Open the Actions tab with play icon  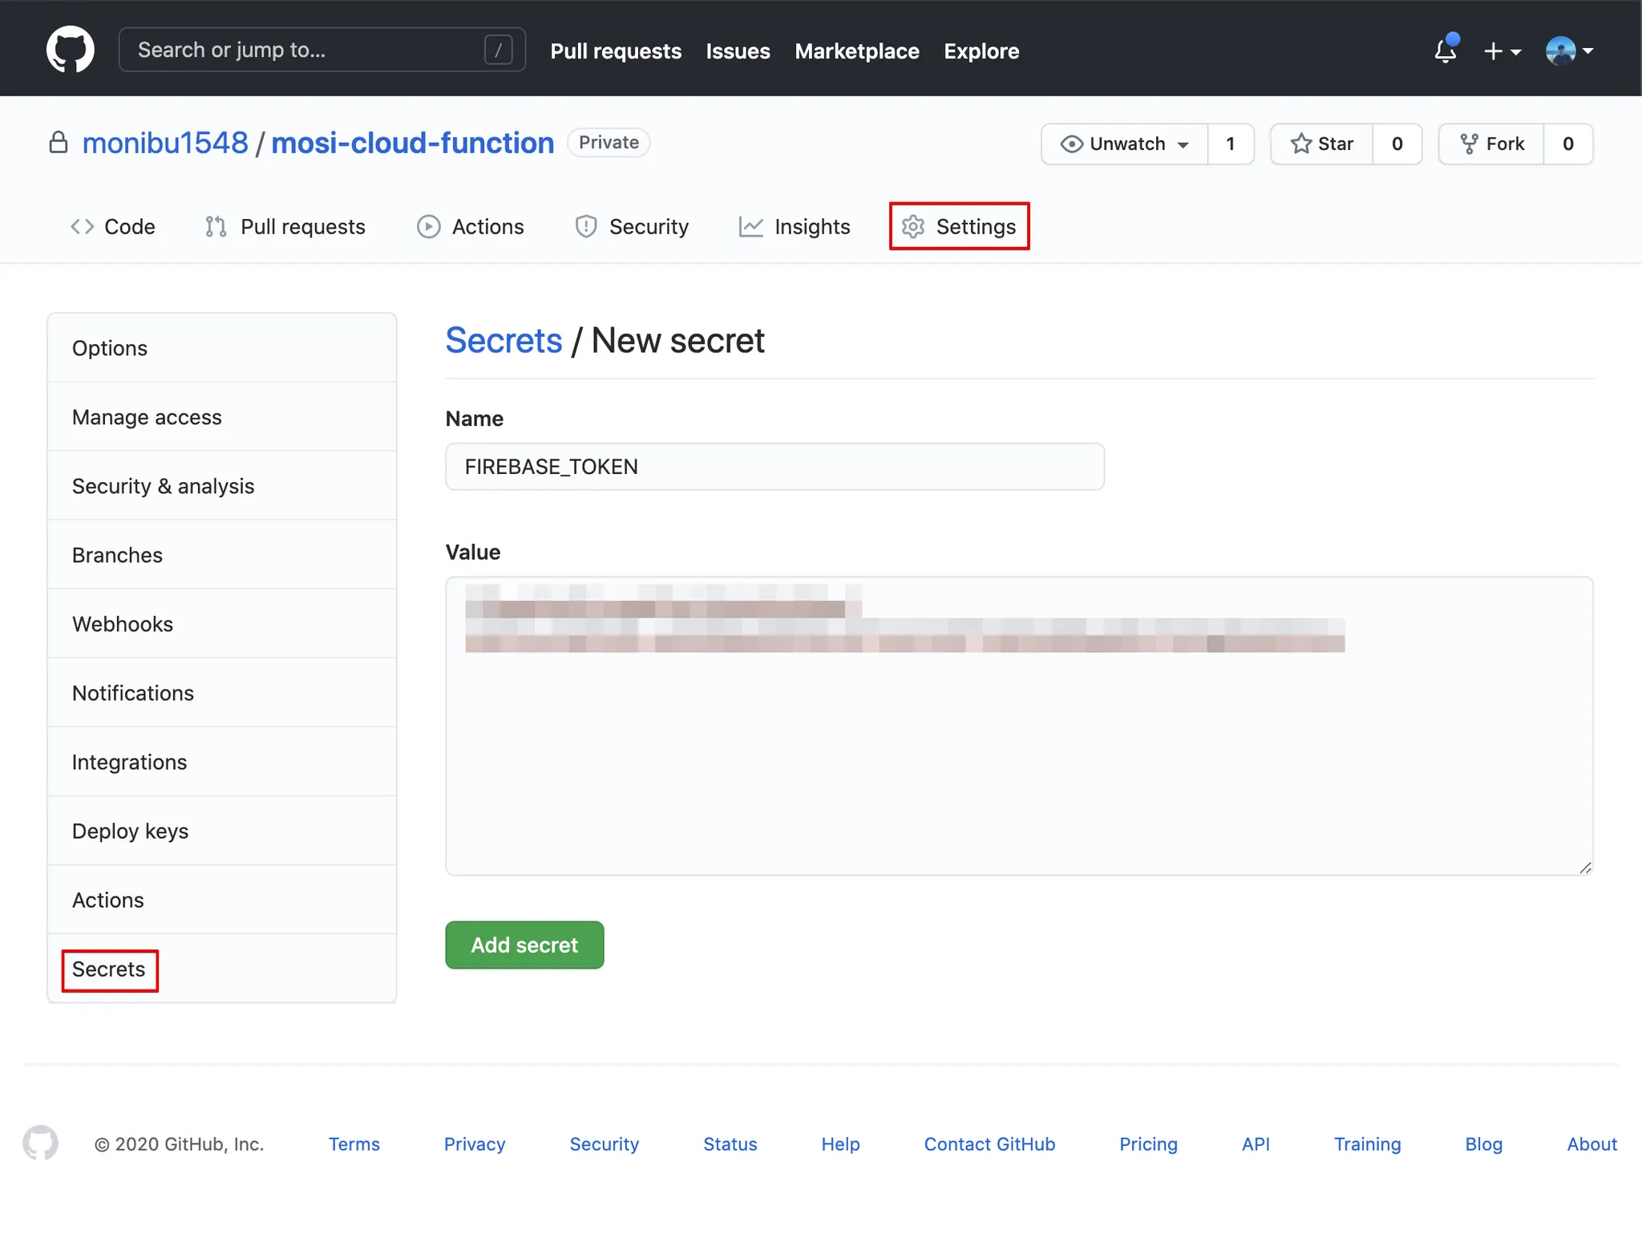coord(471,227)
